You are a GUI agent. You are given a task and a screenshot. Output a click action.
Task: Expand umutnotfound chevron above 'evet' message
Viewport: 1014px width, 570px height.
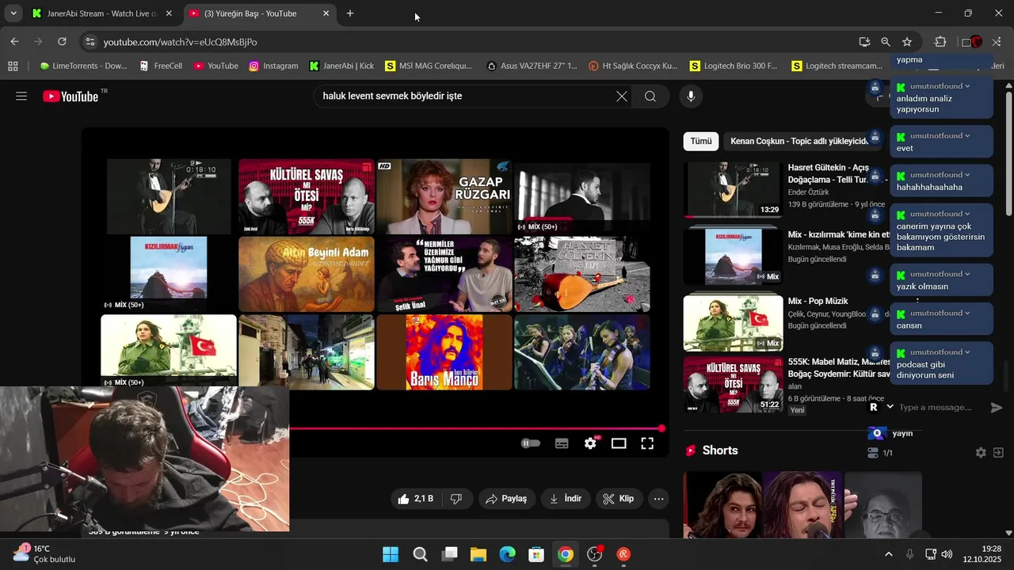pyautogui.click(x=967, y=135)
